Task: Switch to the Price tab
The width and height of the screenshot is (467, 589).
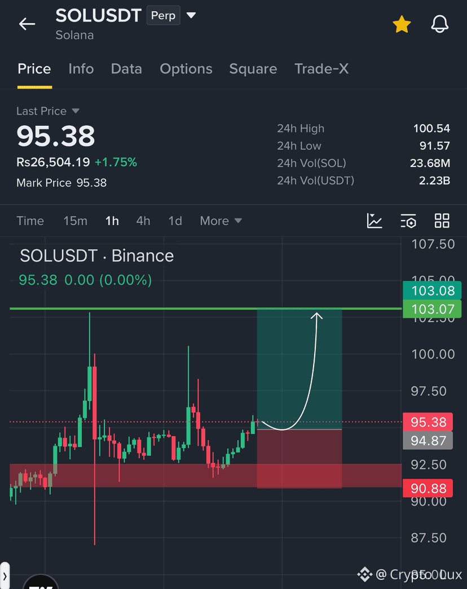Action: click(x=34, y=69)
